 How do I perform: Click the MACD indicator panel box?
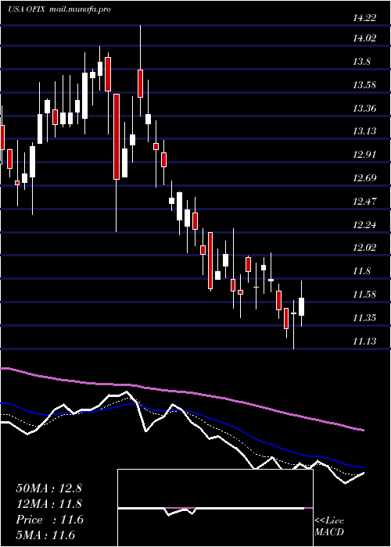click(215, 508)
